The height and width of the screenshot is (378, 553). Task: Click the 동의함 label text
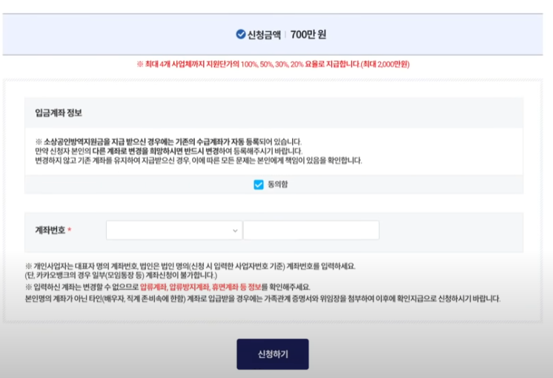click(278, 185)
